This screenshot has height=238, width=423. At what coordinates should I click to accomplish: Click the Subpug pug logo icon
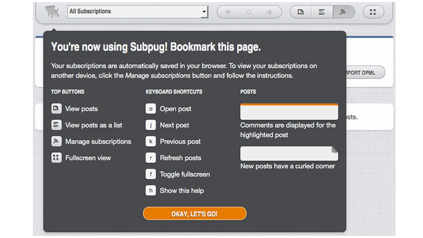pyautogui.click(x=52, y=11)
